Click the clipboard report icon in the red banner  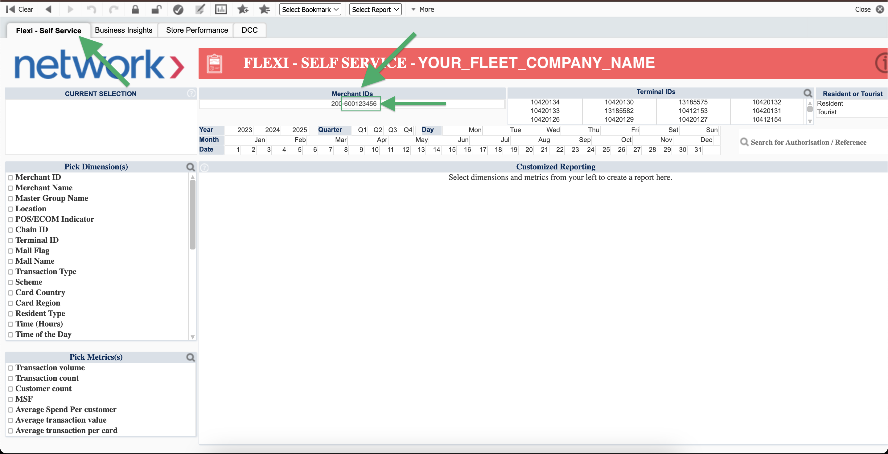(214, 64)
